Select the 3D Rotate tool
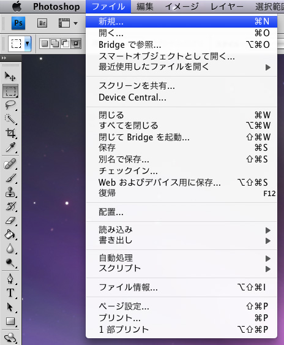Image resolution: width=284 pixels, height=345 pixels. click(10, 338)
